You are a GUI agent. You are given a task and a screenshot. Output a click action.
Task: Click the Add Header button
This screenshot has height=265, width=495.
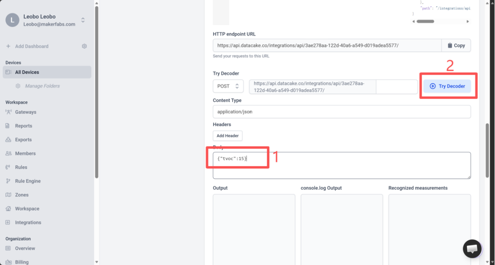(228, 136)
